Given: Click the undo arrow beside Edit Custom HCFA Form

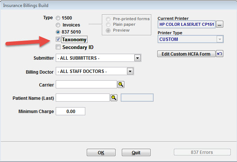Looking at the screenshot, I should point(220,54).
